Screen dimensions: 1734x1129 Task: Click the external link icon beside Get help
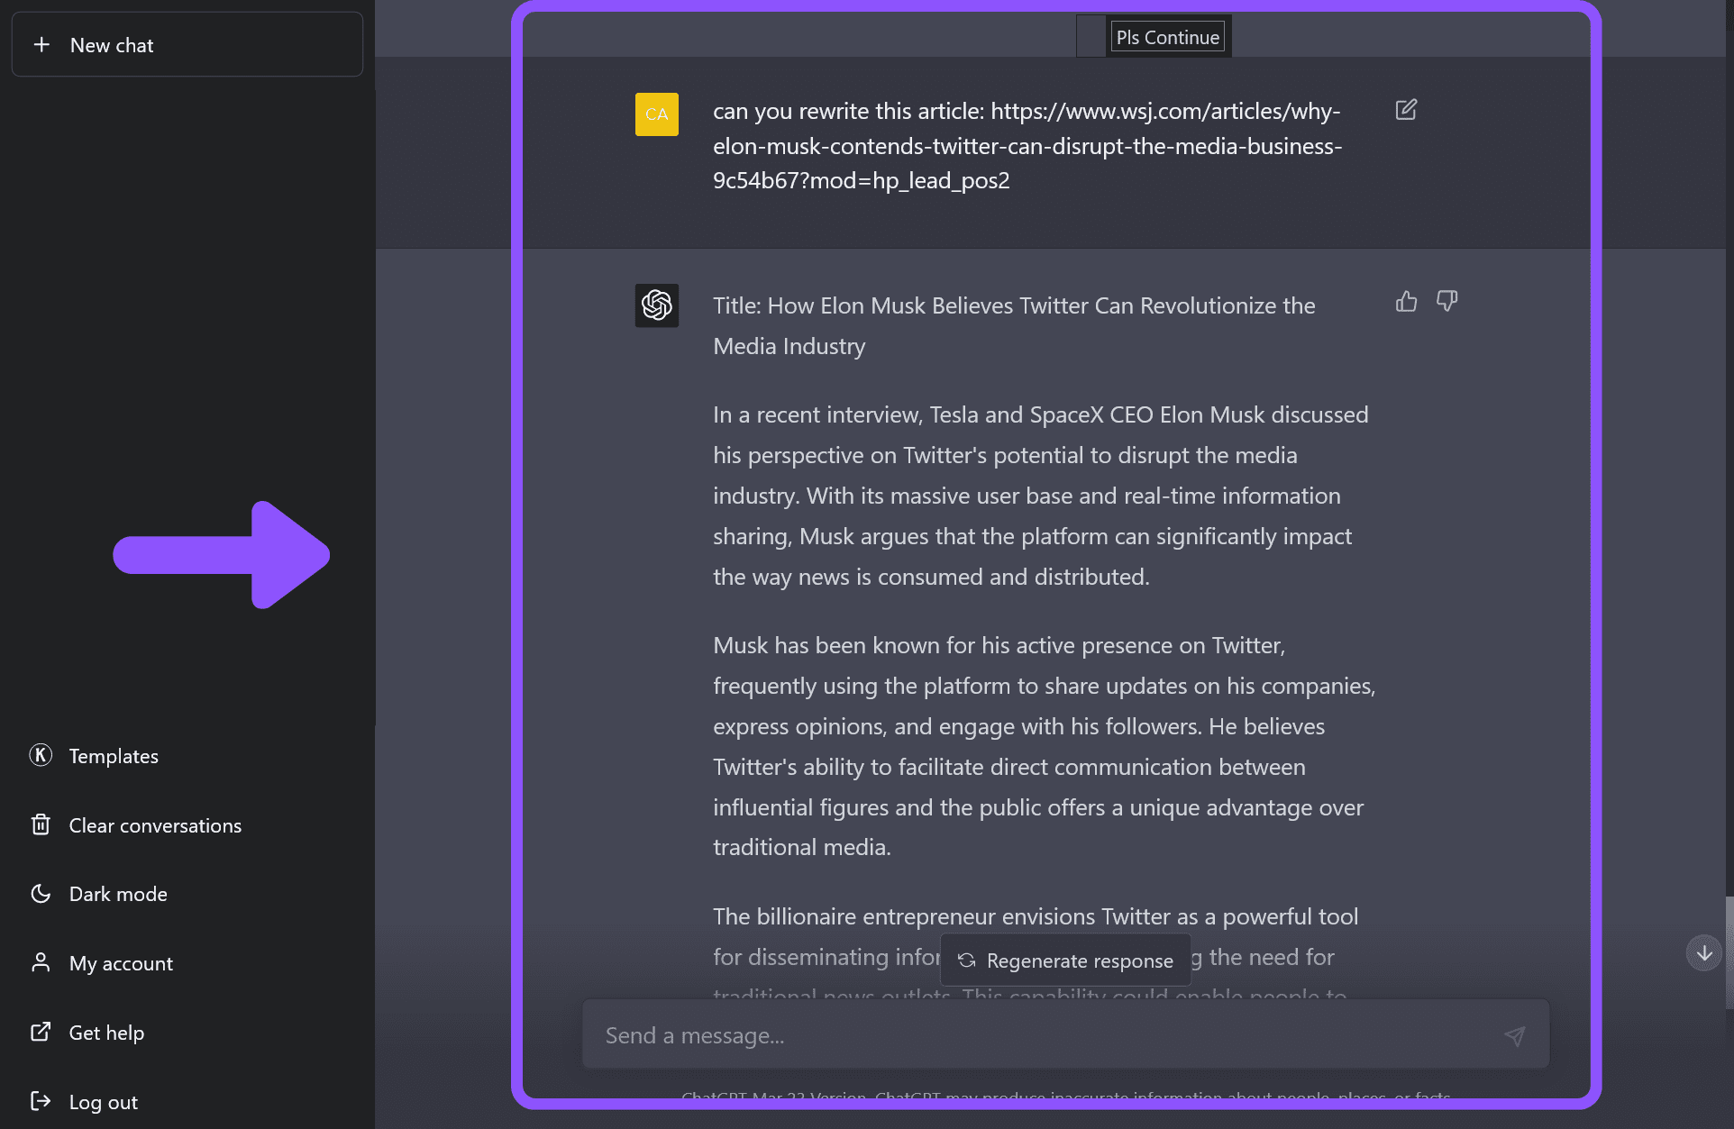[x=41, y=1032]
